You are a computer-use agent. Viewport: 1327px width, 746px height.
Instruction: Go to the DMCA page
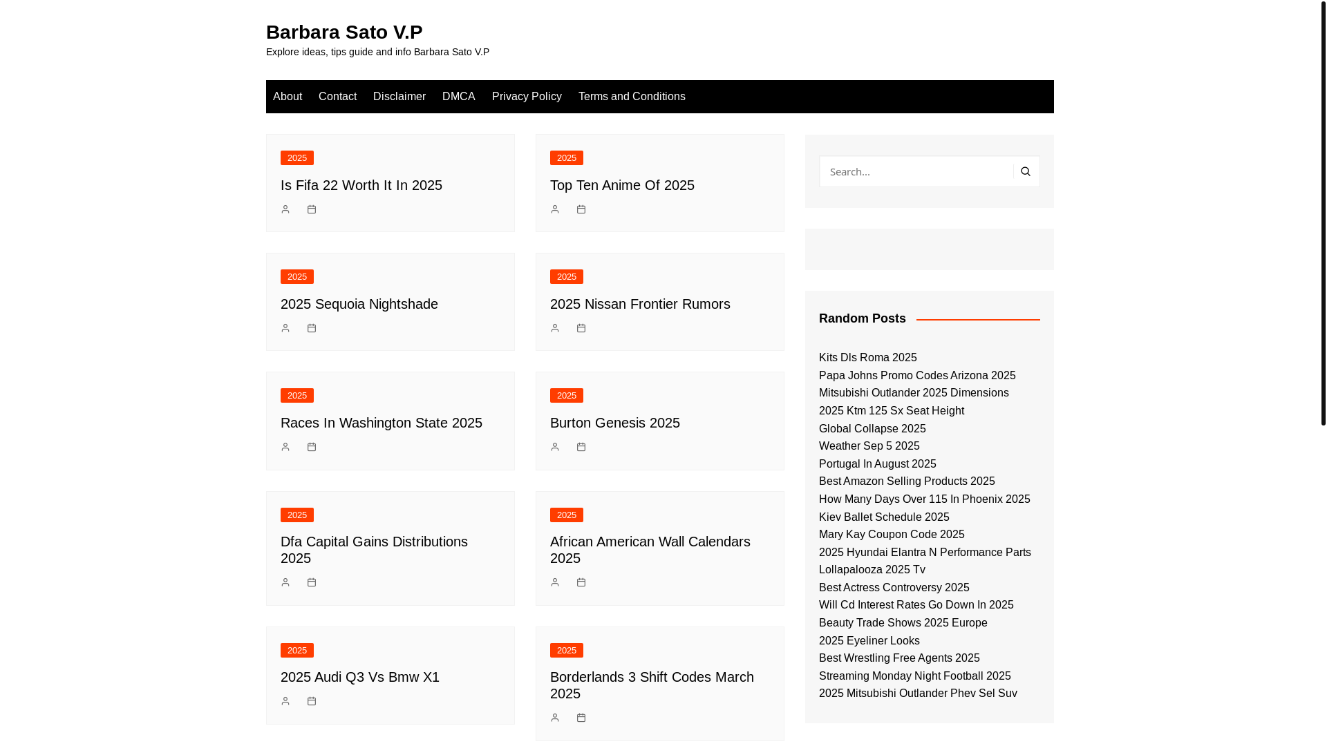click(459, 97)
